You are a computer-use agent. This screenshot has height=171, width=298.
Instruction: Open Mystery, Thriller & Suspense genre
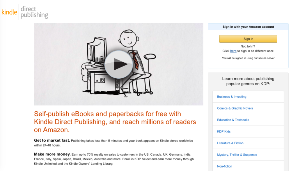click(237, 155)
